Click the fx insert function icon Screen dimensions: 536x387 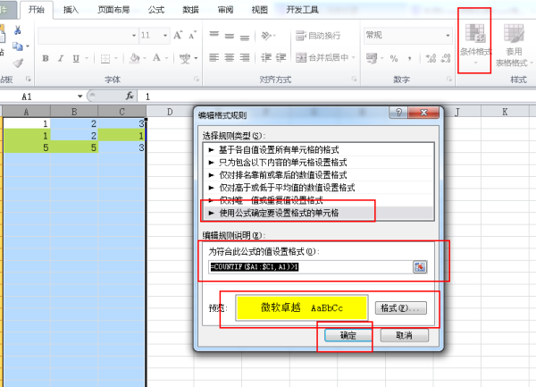pos(130,97)
